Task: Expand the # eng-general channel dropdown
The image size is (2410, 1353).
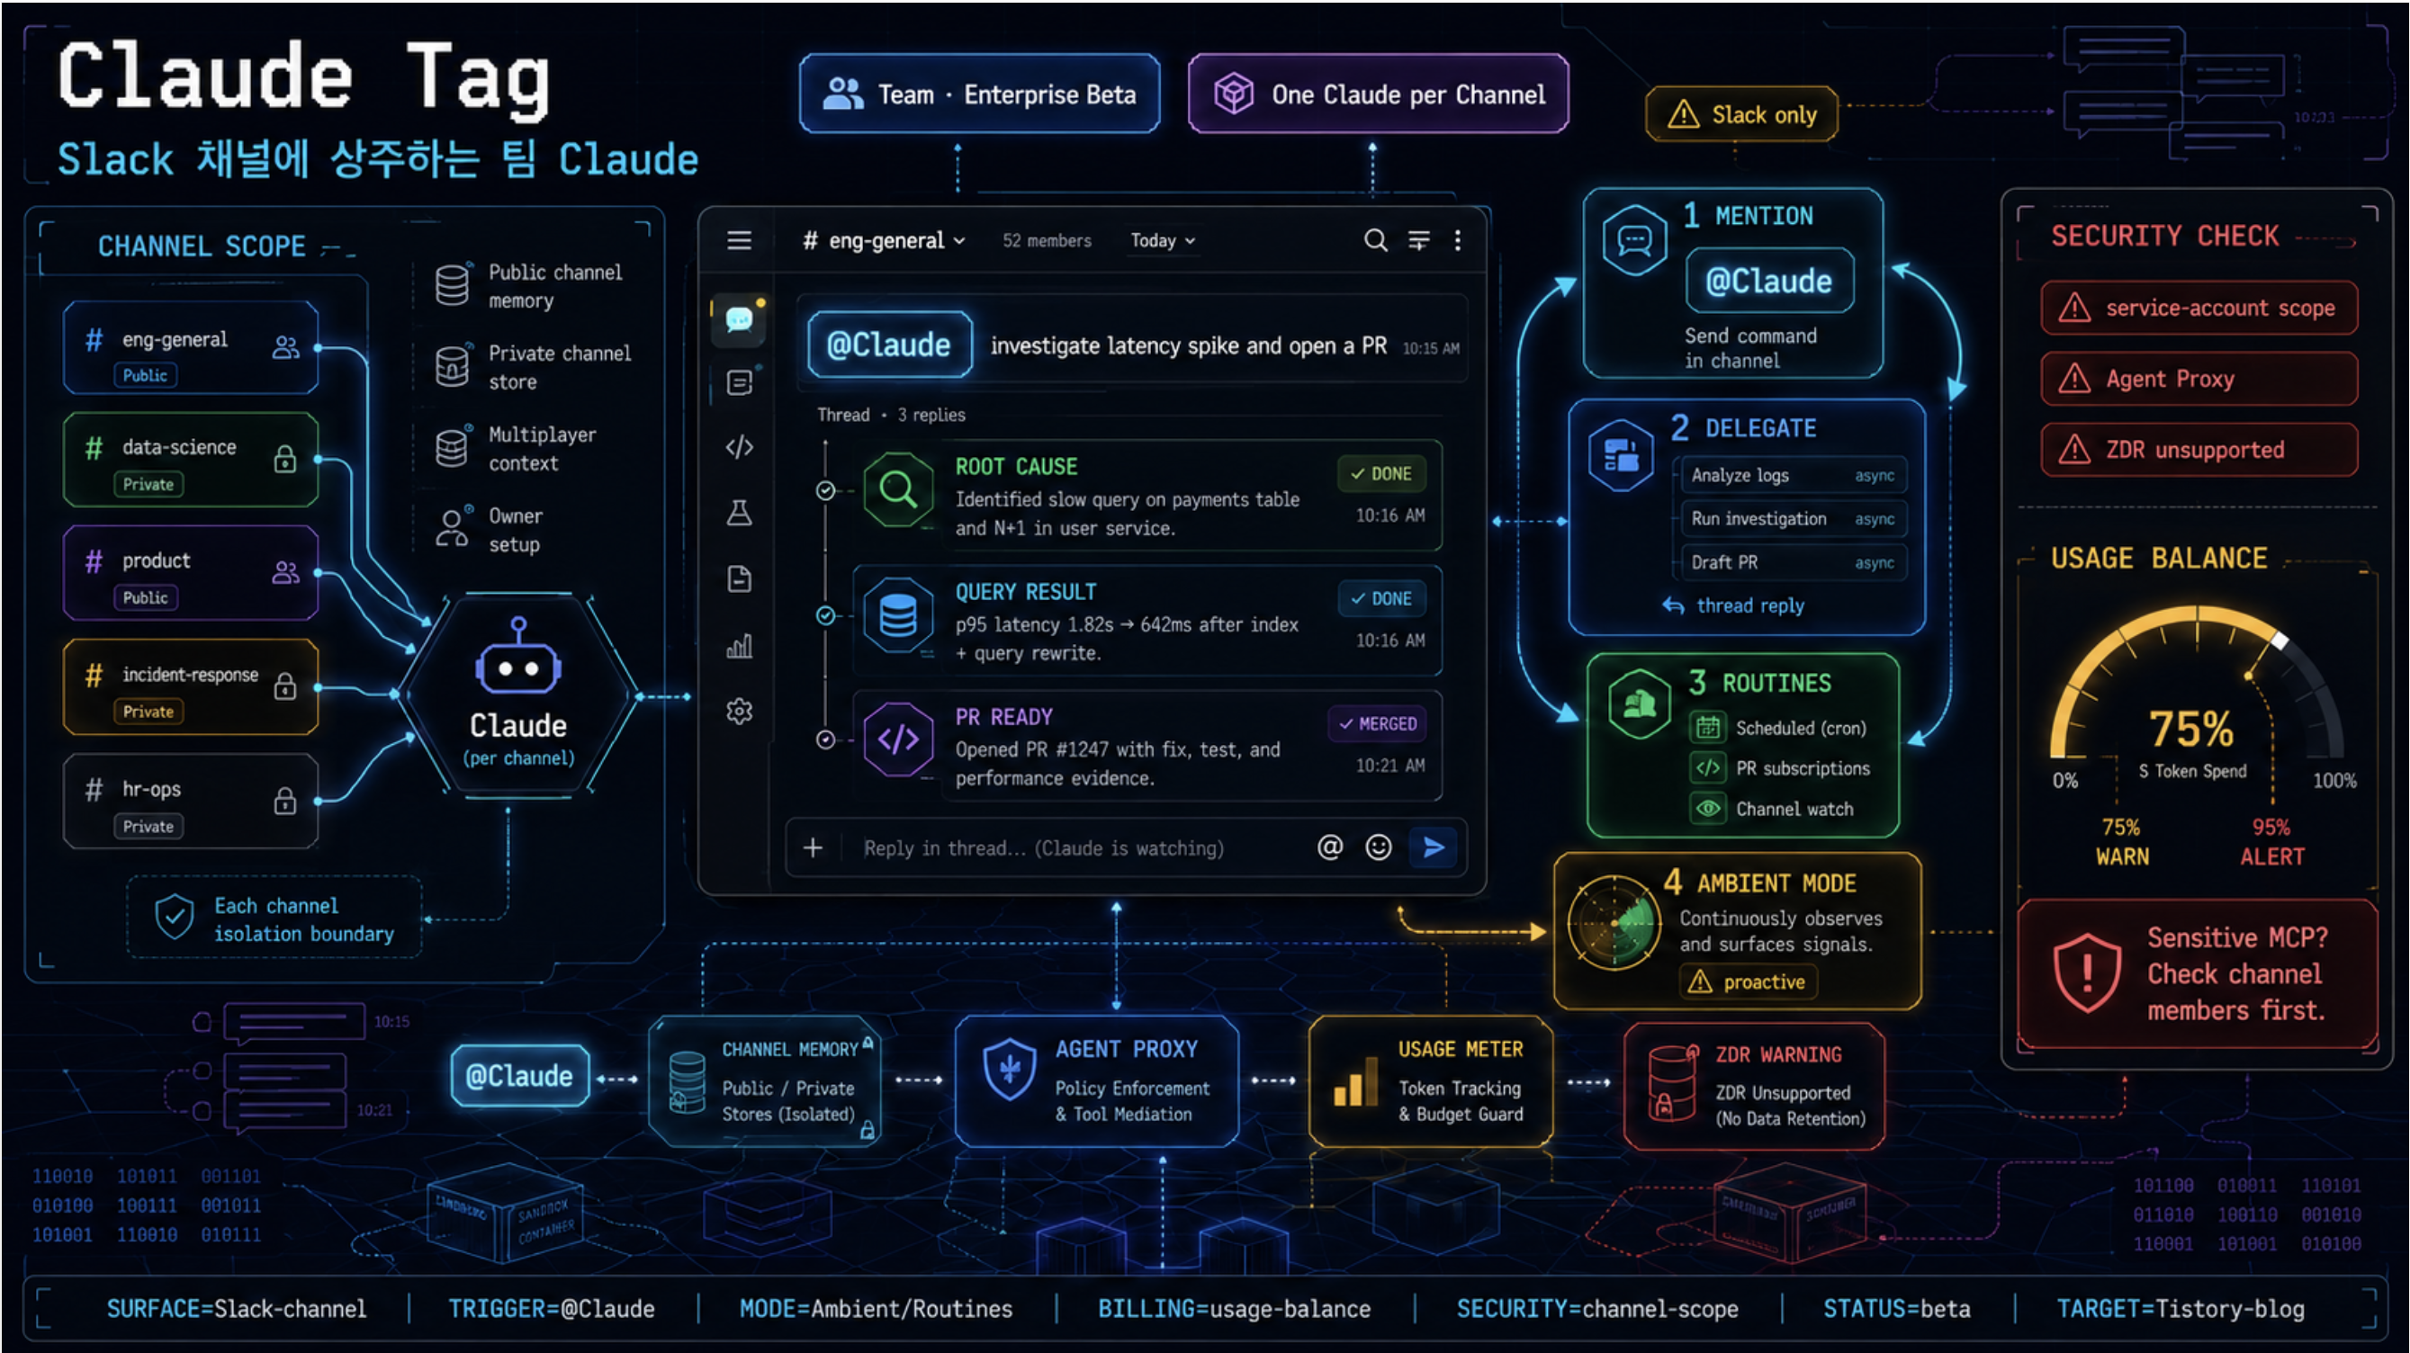Action: 883,240
